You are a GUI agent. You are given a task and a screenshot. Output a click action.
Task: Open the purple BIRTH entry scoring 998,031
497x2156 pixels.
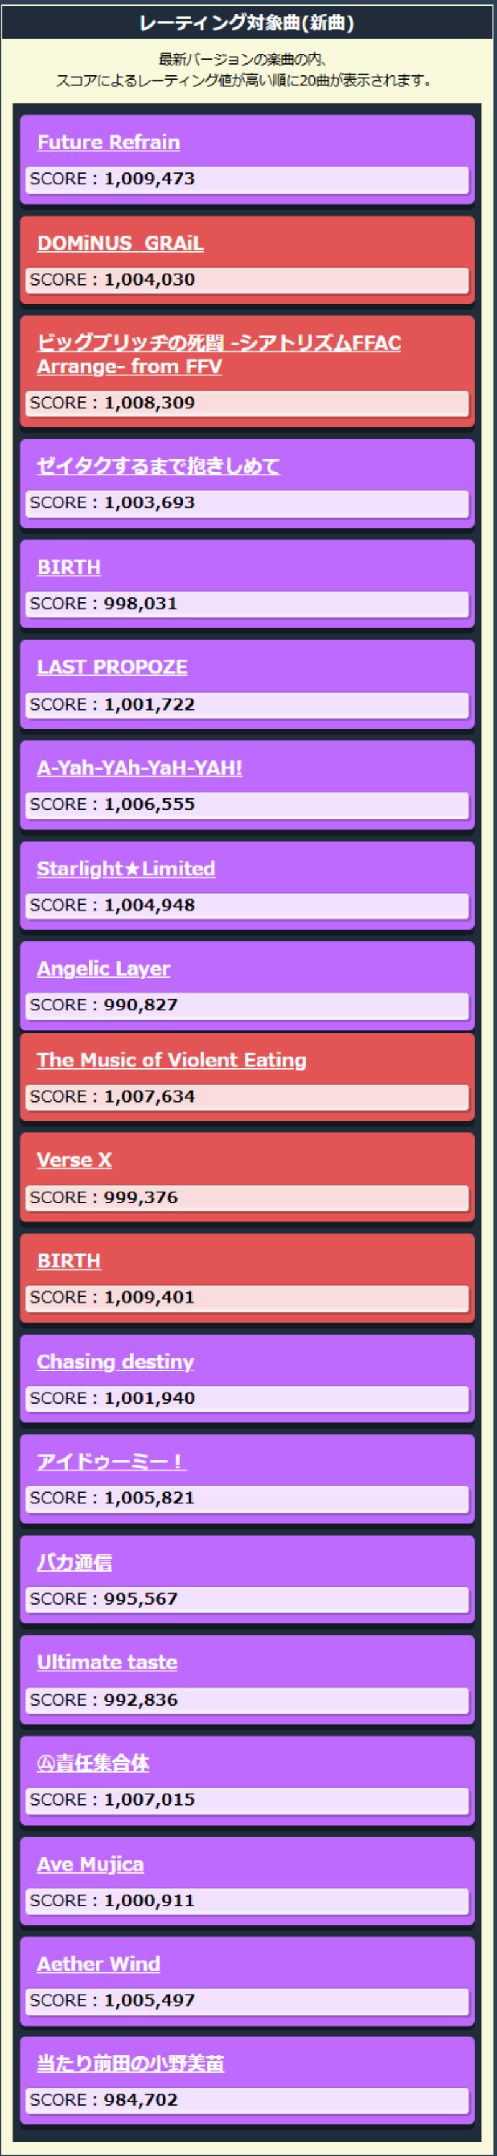pyautogui.click(x=68, y=567)
